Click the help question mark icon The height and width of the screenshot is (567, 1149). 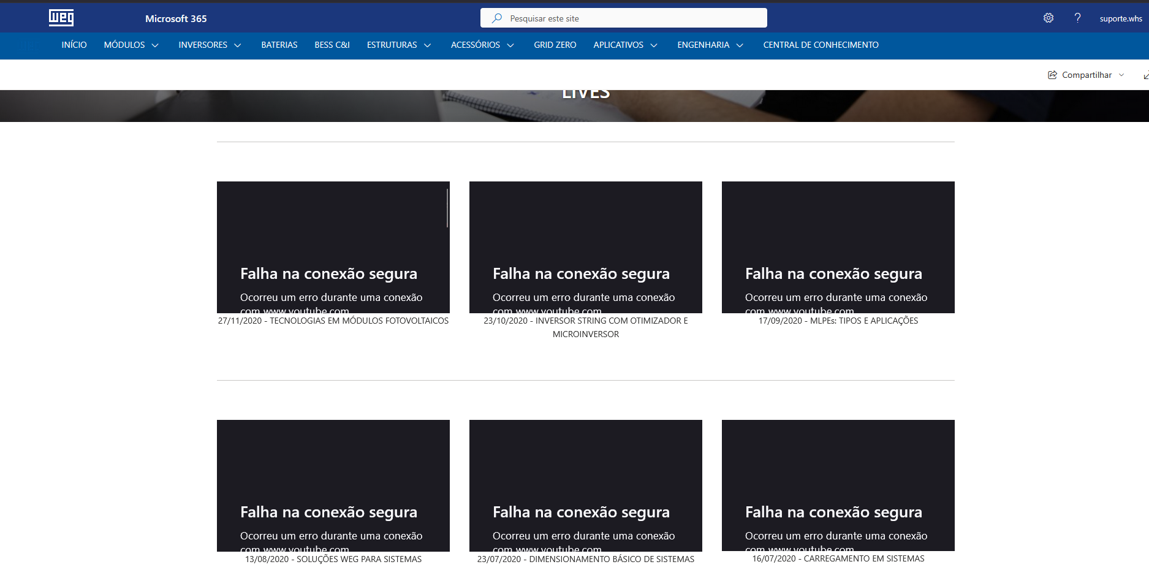(1077, 18)
